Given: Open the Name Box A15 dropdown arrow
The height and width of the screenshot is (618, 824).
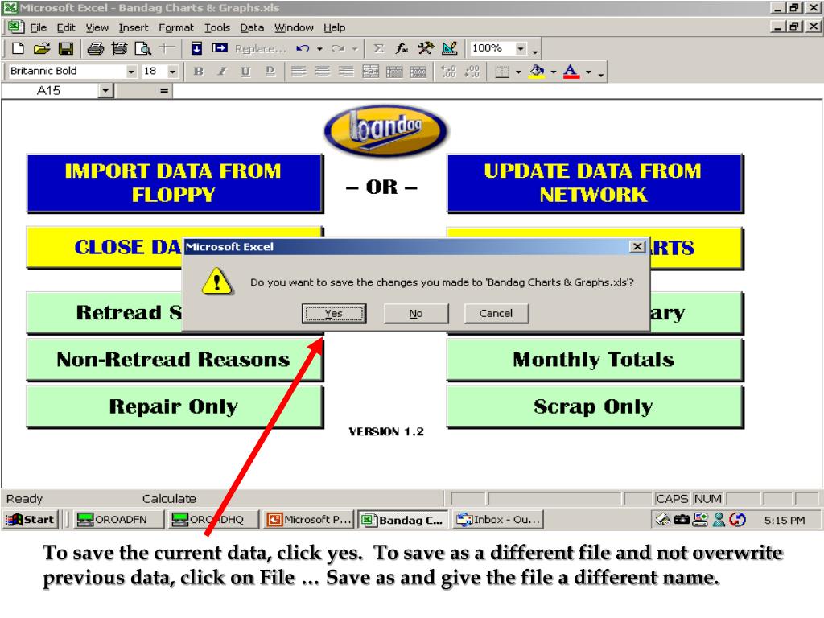Looking at the screenshot, I should [x=105, y=90].
